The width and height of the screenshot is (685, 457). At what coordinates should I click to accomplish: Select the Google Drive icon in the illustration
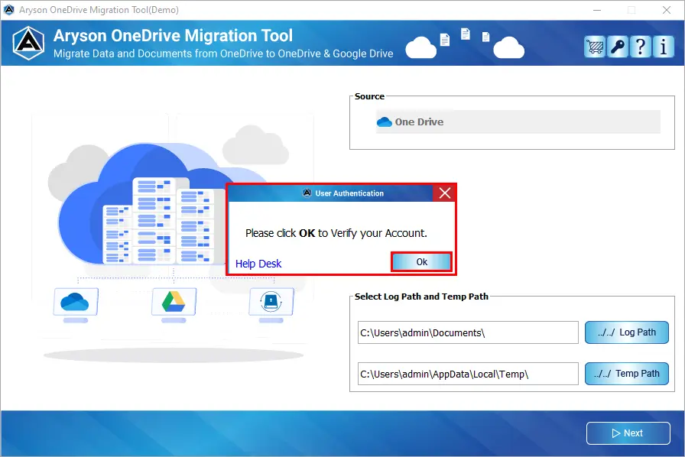[x=172, y=303]
